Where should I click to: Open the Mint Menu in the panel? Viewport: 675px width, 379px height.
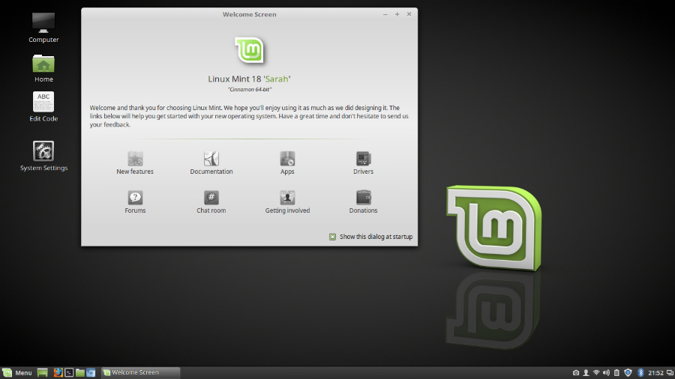point(17,372)
